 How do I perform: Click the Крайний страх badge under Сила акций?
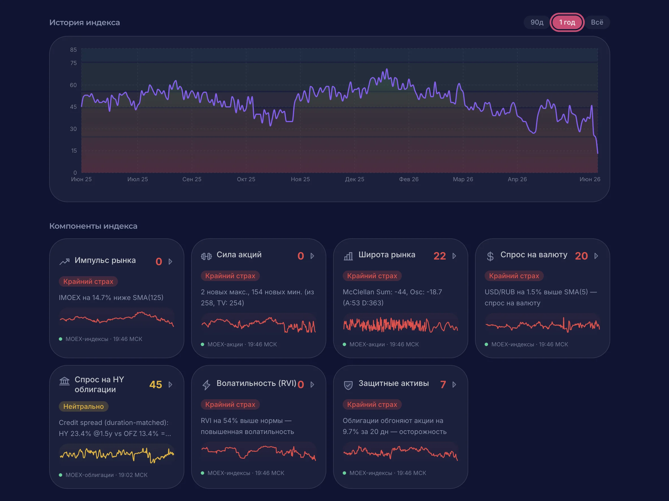[230, 276]
